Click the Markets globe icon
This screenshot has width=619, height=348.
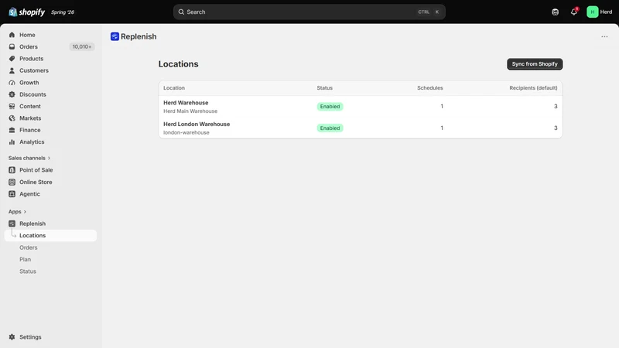pos(12,118)
